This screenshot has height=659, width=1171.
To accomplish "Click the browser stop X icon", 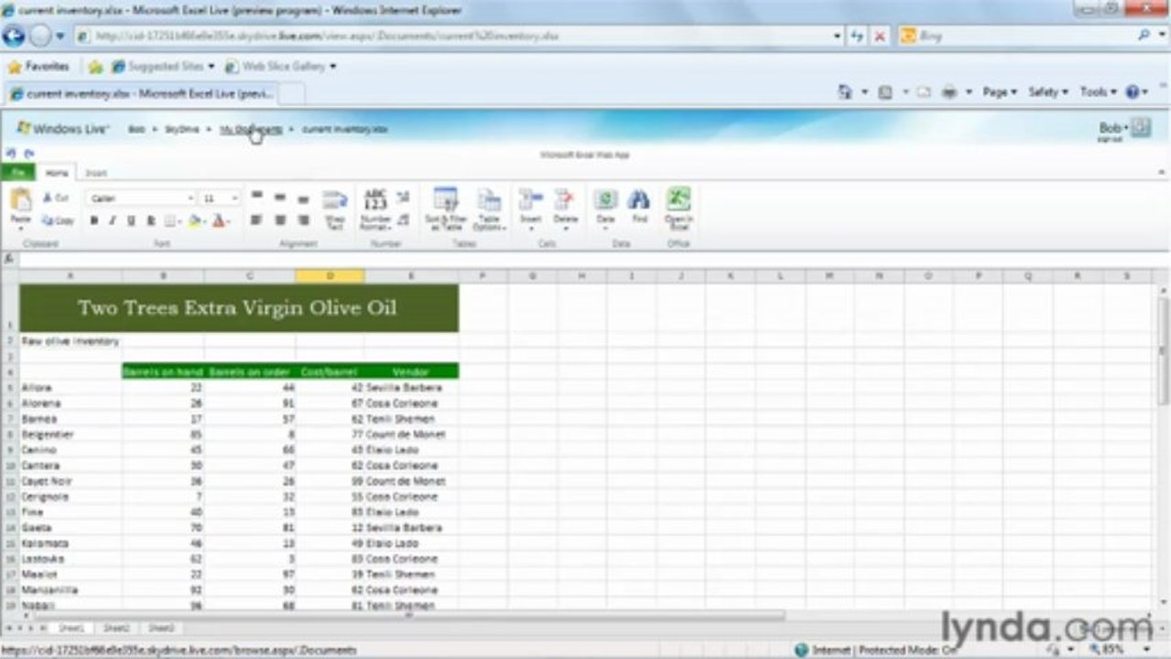I will 880,37.
